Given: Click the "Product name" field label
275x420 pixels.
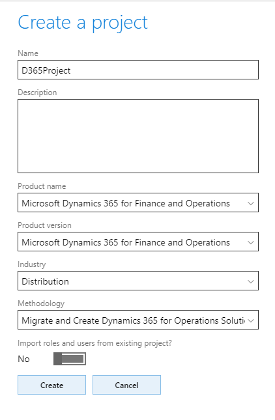Looking at the screenshot, I should click(42, 186).
